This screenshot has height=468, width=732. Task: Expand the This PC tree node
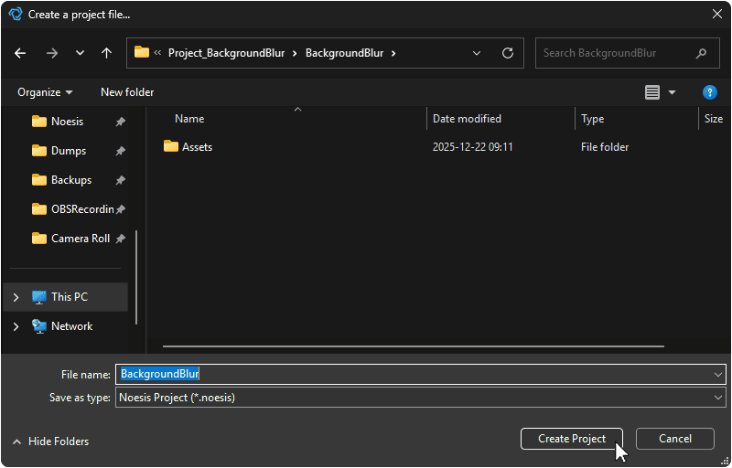(x=16, y=297)
